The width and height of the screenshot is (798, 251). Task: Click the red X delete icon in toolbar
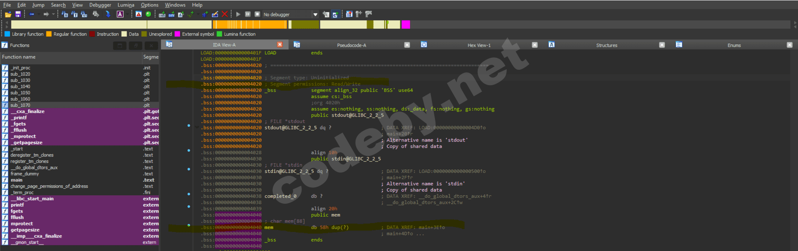[x=224, y=14]
